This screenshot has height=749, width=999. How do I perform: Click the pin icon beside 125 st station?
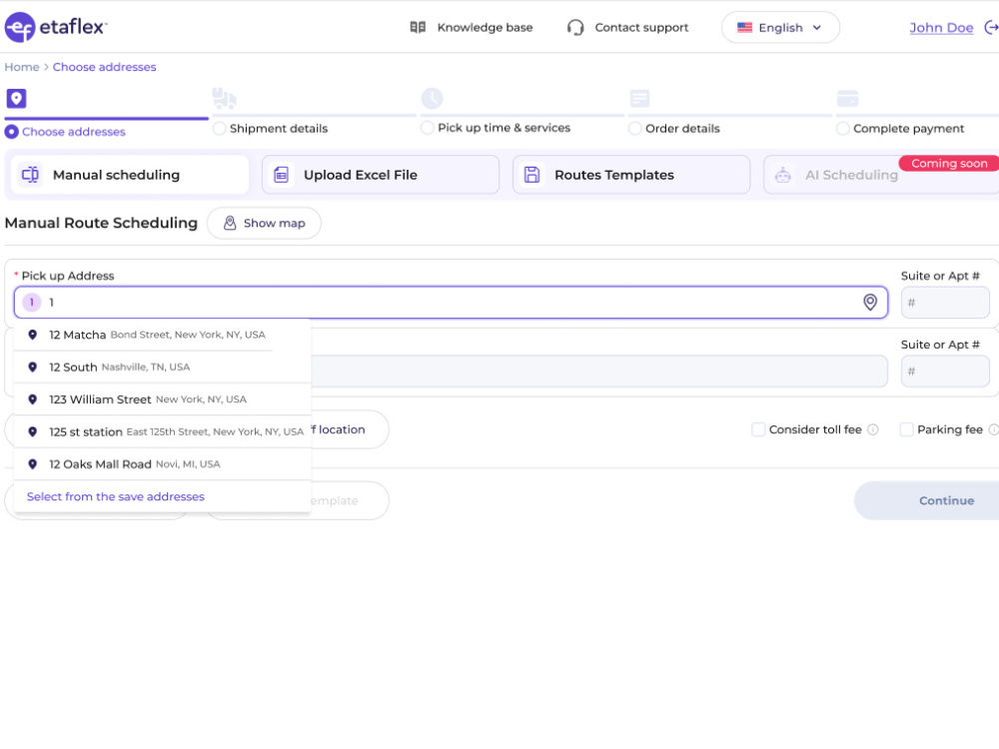[33, 431]
